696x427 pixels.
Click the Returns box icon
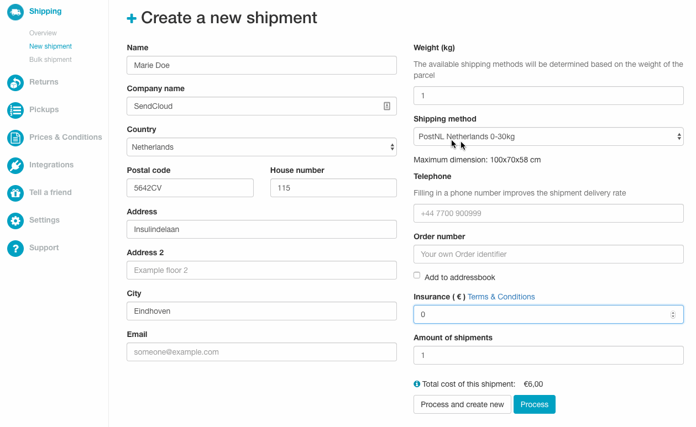click(15, 82)
